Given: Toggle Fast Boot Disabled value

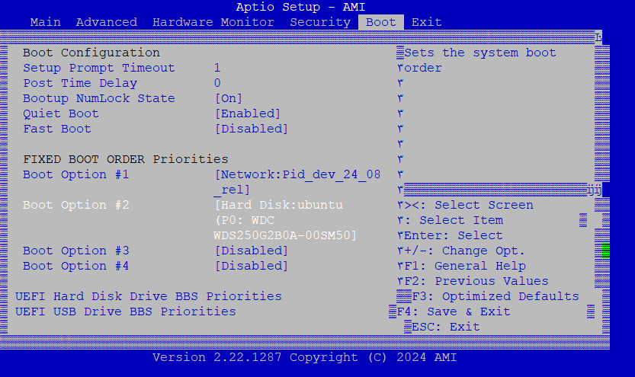Looking at the screenshot, I should click(x=252, y=129).
